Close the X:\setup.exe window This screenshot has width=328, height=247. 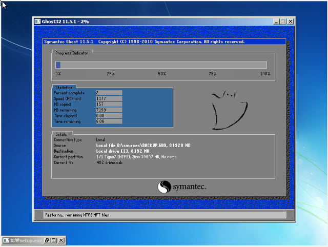pos(61,240)
